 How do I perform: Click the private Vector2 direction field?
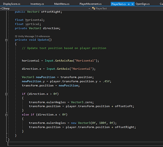click(38, 28)
